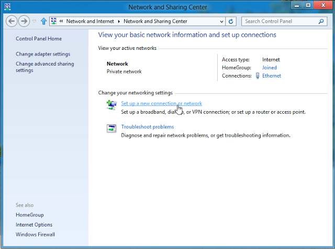The image size is (335, 249).
Task: Click the Forward navigation arrow
Action: [24, 21]
